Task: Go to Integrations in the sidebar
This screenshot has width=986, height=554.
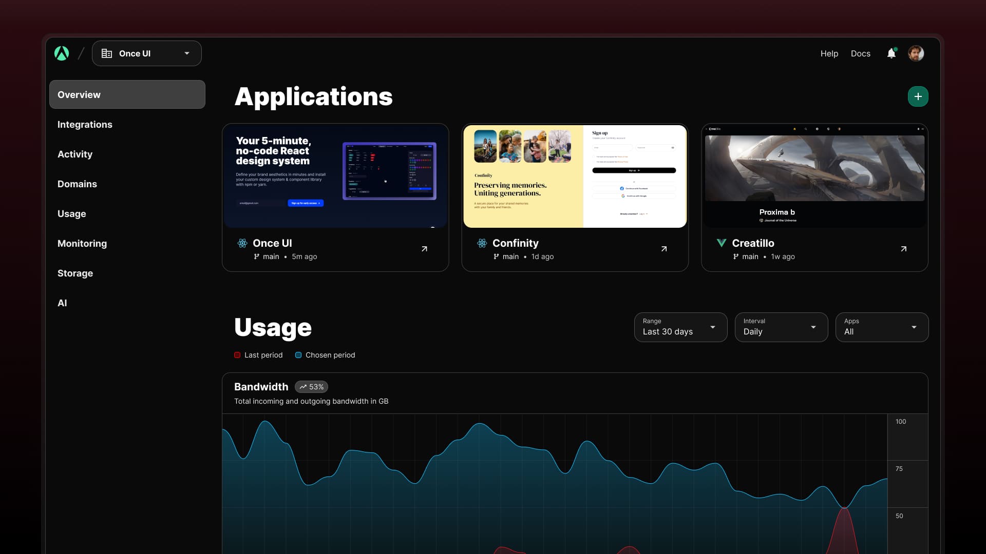Action: pyautogui.click(x=85, y=125)
